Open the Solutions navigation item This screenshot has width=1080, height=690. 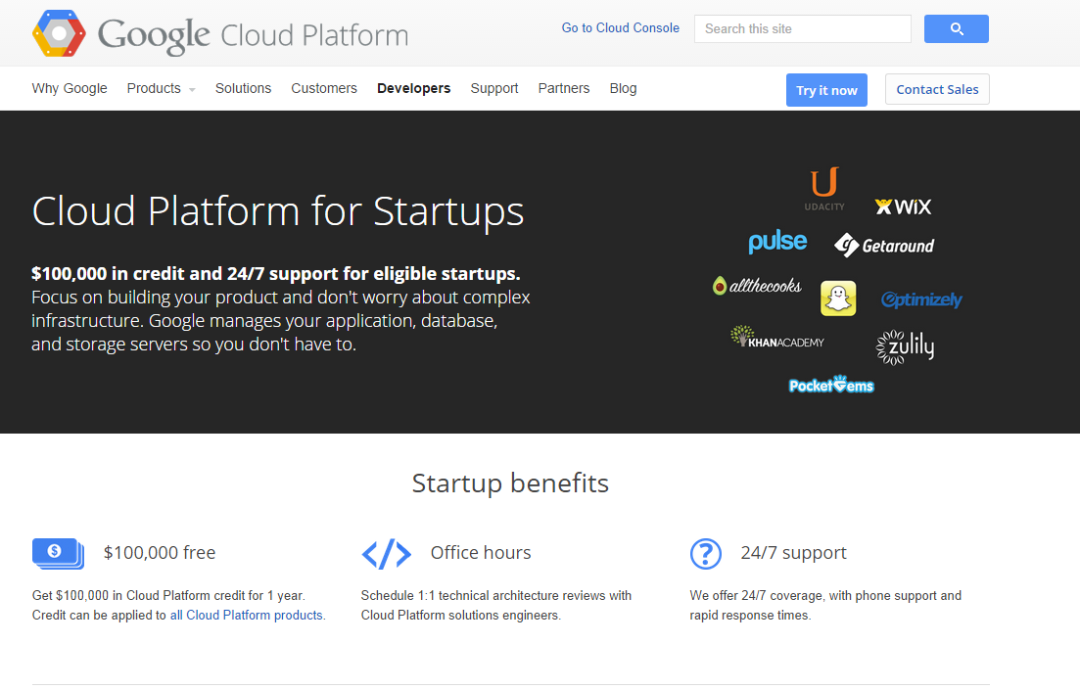tap(243, 88)
